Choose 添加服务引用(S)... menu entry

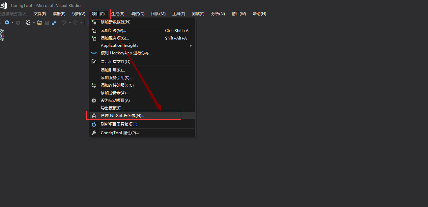pos(142,78)
